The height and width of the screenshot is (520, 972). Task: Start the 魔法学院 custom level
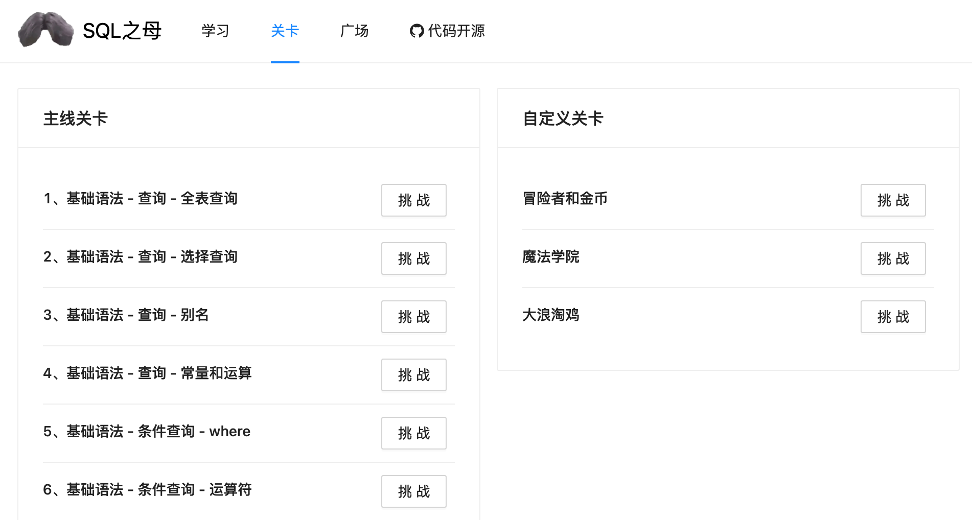pyautogui.click(x=893, y=258)
